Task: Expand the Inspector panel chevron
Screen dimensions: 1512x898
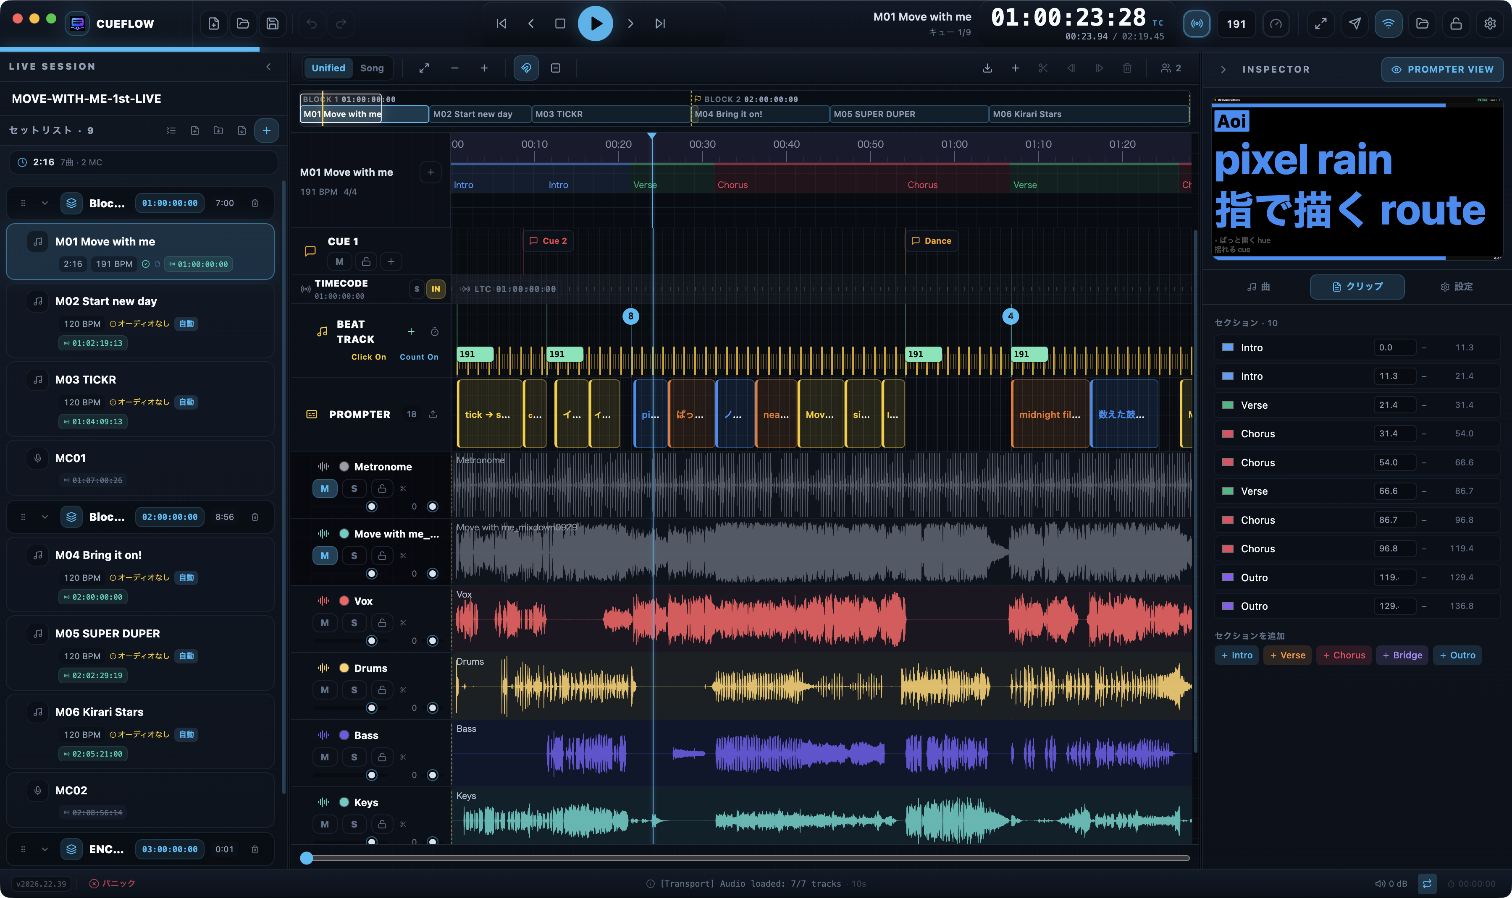Action: [x=1223, y=70]
